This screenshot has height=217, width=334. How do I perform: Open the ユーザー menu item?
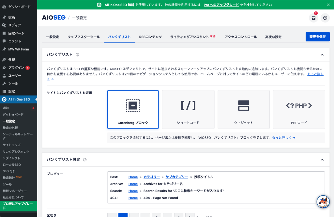coord(19,75)
